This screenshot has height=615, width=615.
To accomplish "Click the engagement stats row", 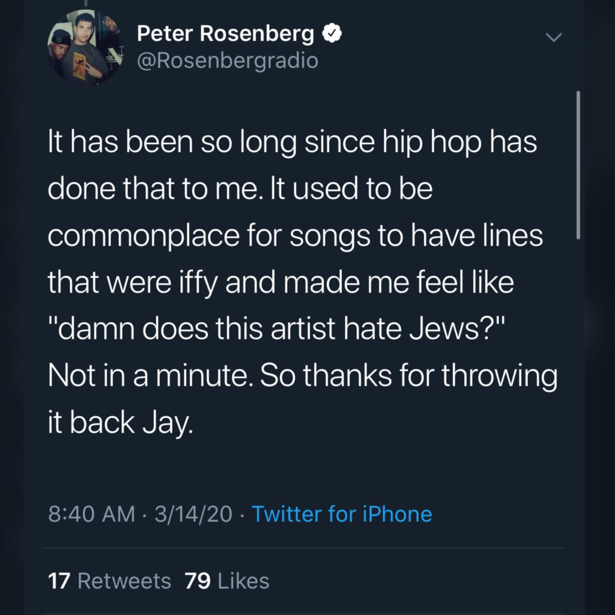I will 159,580.
